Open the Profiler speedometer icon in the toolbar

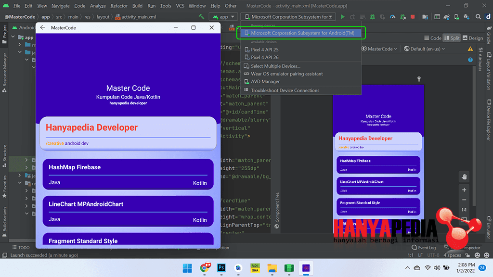click(x=392, y=17)
